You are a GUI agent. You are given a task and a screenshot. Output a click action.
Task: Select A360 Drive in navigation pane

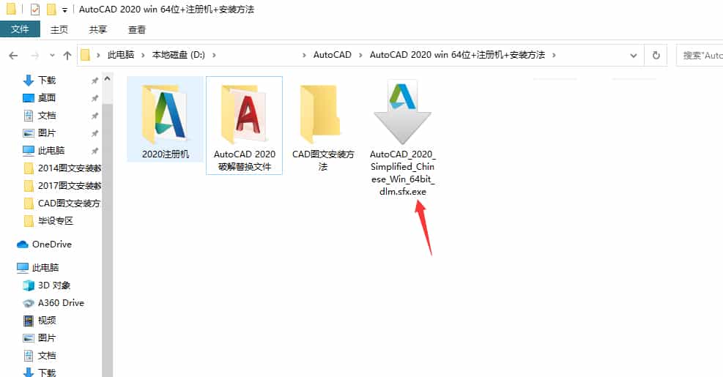pos(53,303)
